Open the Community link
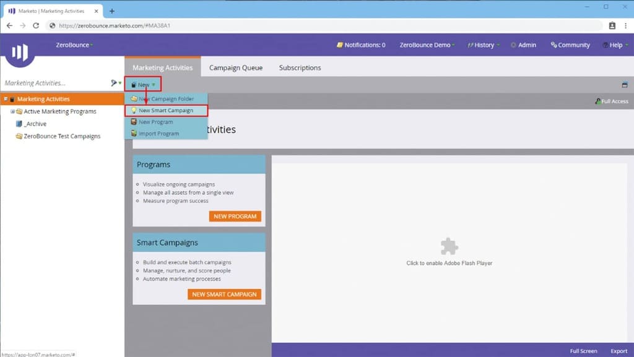The width and height of the screenshot is (634, 357). click(570, 45)
